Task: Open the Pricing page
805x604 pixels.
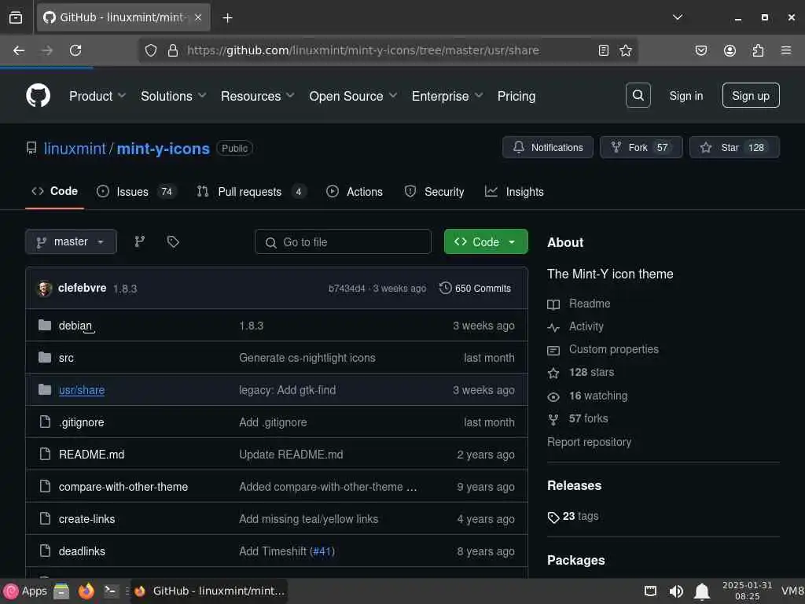Action: [516, 96]
